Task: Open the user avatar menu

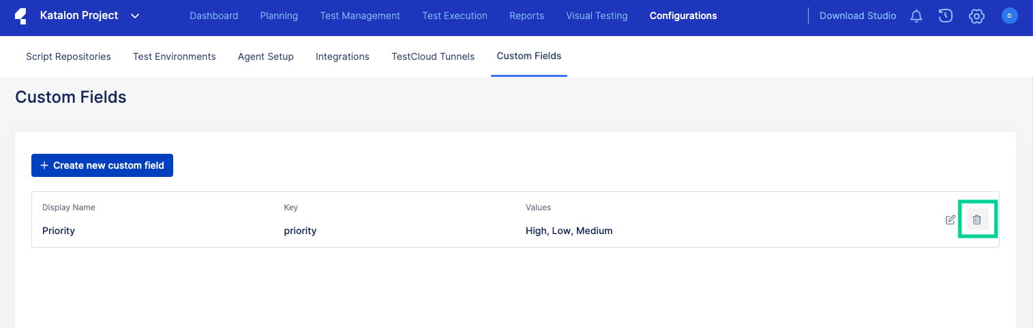Action: [1009, 16]
